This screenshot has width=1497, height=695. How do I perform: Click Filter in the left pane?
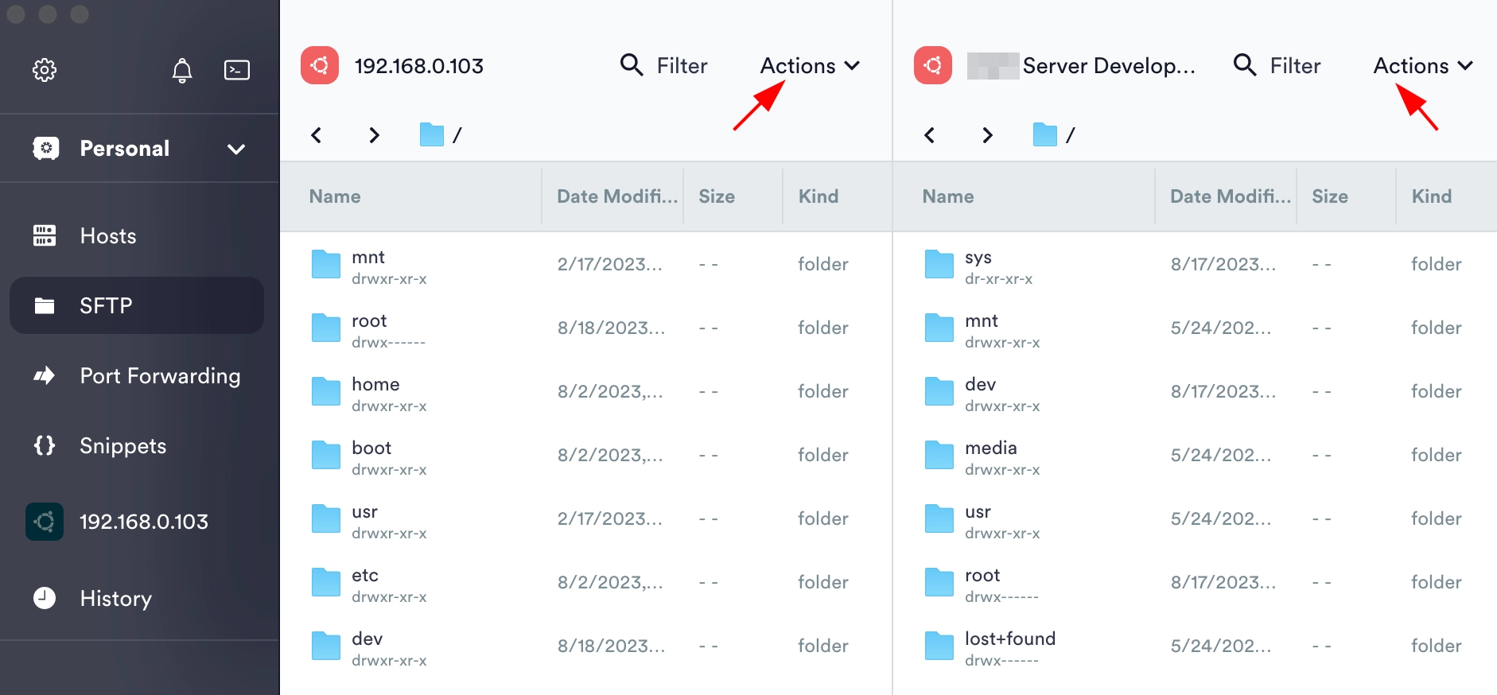(x=664, y=65)
